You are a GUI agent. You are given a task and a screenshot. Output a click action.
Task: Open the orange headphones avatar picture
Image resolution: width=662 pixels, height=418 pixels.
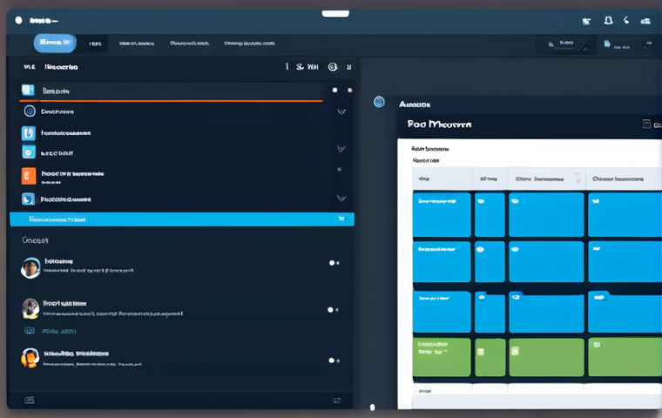pos(30,358)
